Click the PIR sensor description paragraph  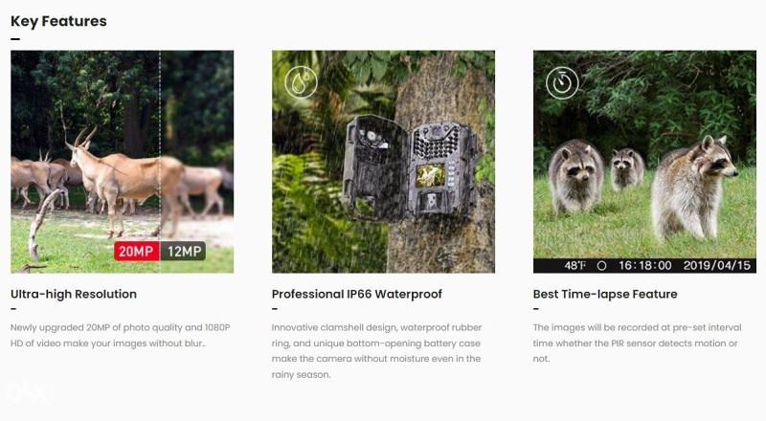point(637,343)
